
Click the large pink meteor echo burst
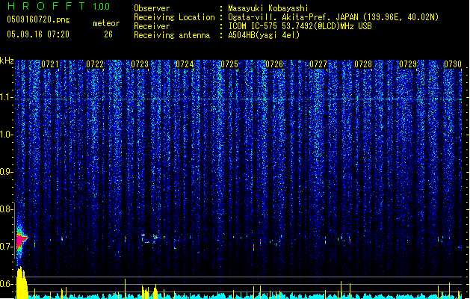click(21, 240)
